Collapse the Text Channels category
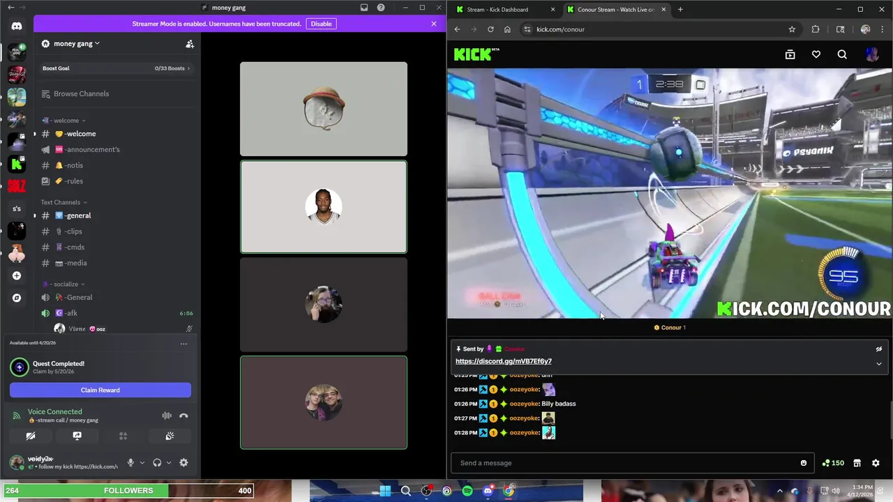Screen dimensions: 893x502 point(63,202)
